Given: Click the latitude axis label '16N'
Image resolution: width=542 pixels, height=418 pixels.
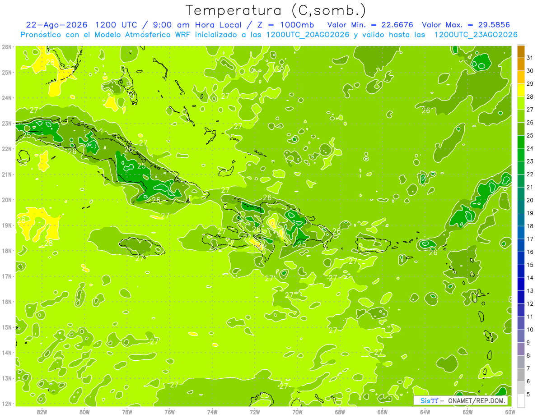Looking at the screenshot, I should pyautogui.click(x=7, y=302).
